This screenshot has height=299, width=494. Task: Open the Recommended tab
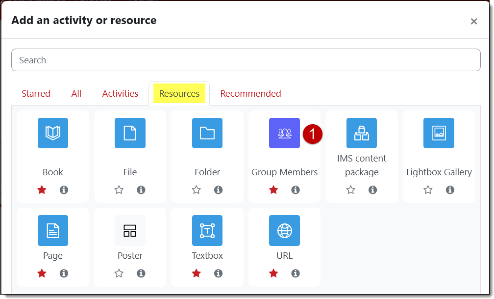[x=250, y=93]
